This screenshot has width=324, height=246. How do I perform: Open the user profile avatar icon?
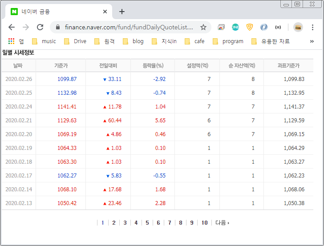point(298,27)
